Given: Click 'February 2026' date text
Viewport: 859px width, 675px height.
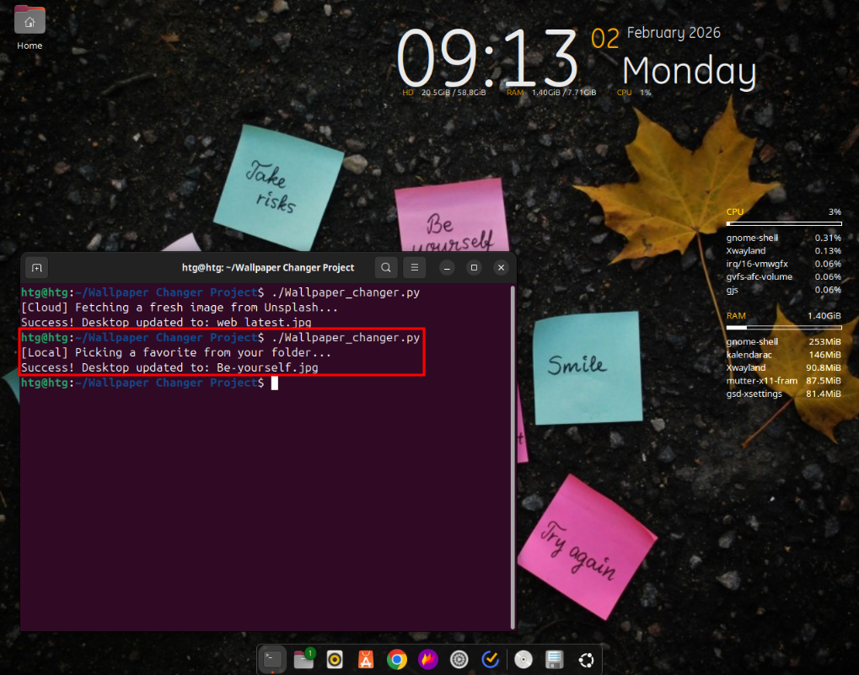Looking at the screenshot, I should 674,33.
